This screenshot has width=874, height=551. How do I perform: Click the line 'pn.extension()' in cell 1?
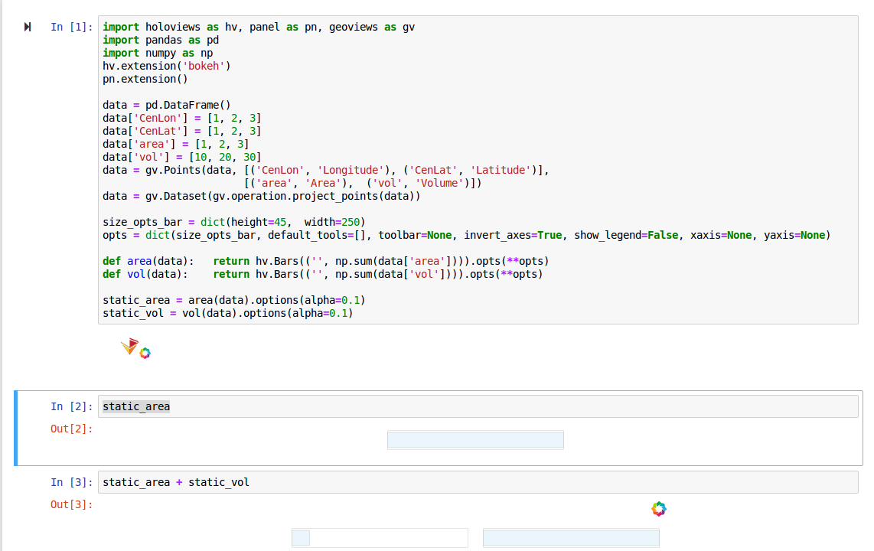[145, 79]
